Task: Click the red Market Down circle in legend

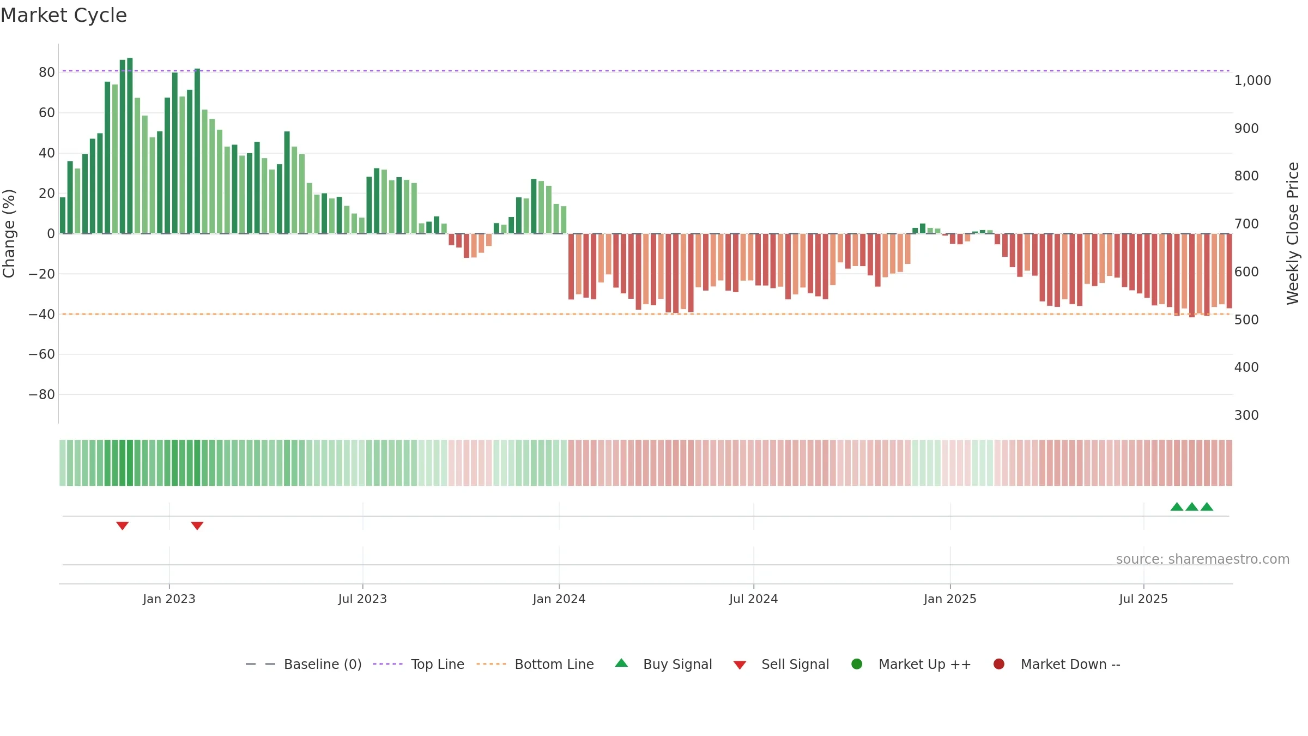Action: [999, 664]
